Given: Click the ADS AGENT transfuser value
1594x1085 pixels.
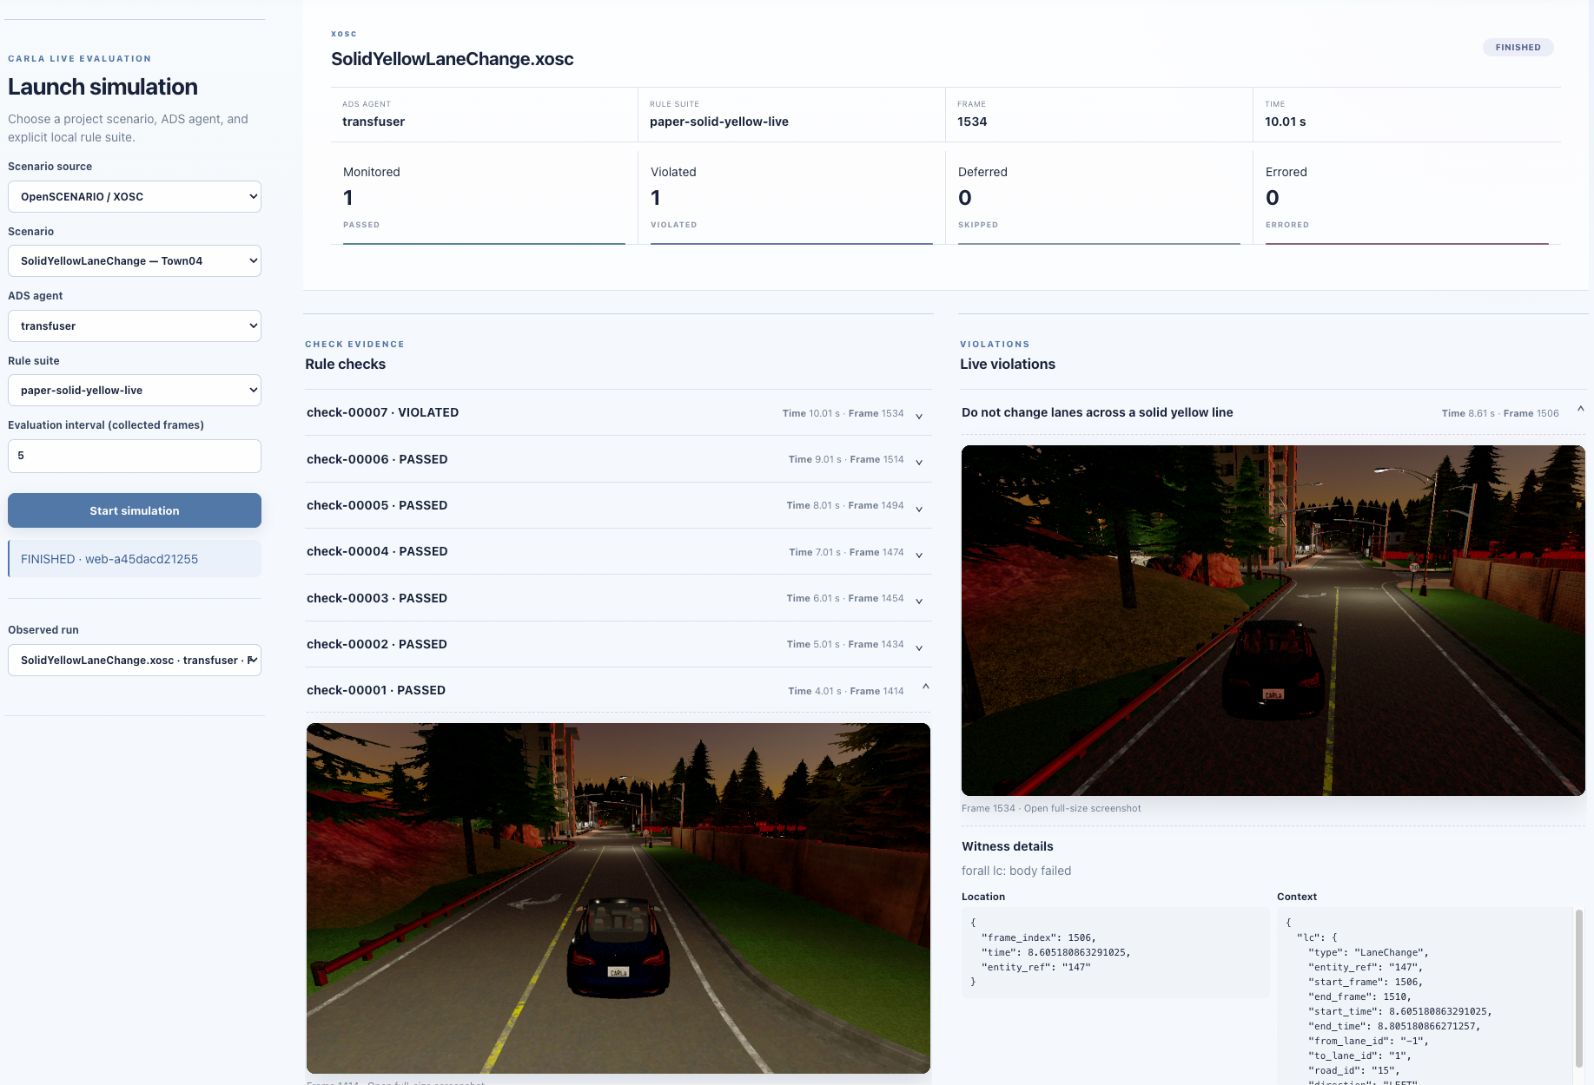Looking at the screenshot, I should [374, 122].
